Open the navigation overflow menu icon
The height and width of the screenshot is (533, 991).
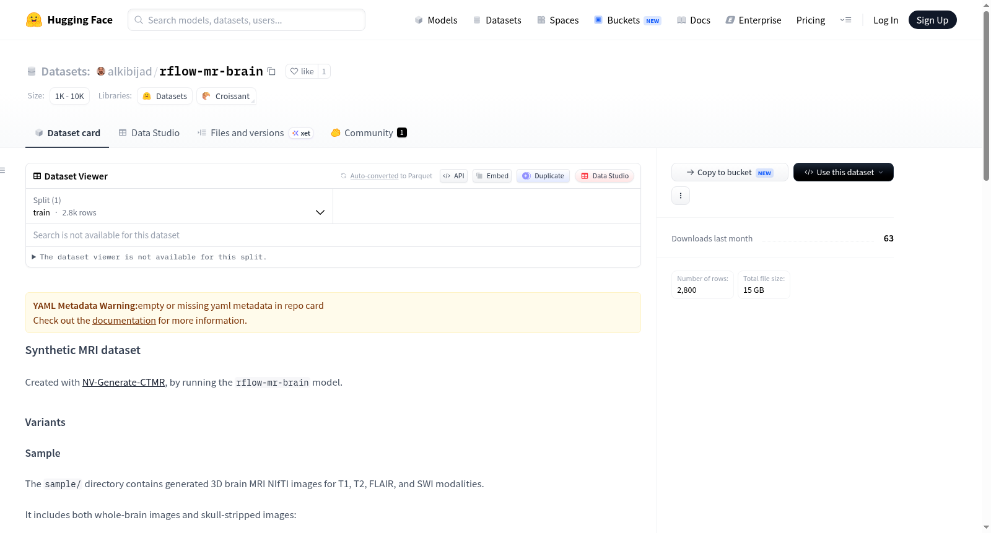pos(845,20)
